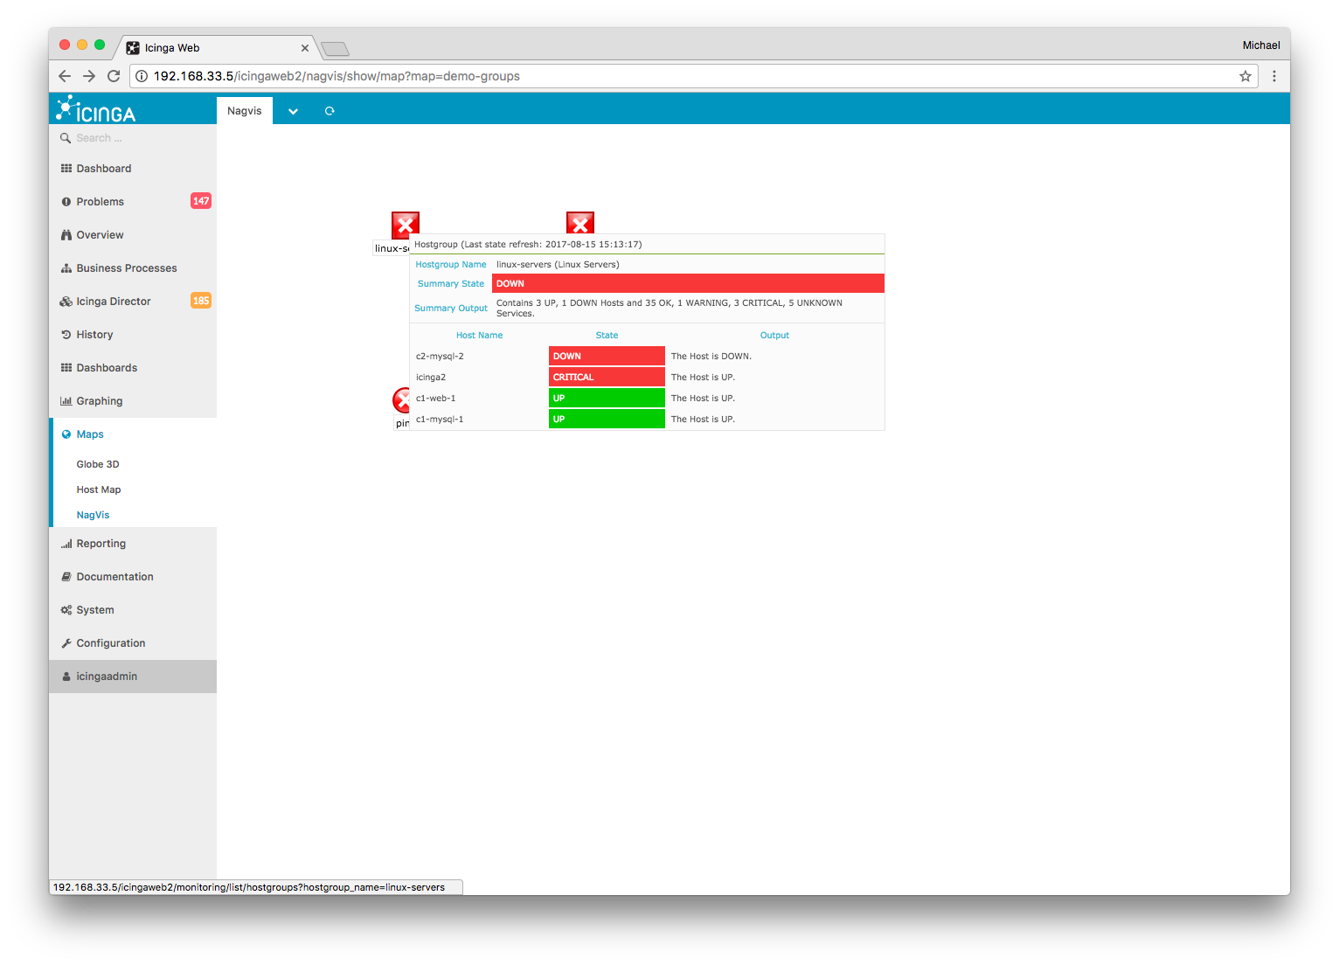Click the Business Processes sitemap icon

pos(66,268)
